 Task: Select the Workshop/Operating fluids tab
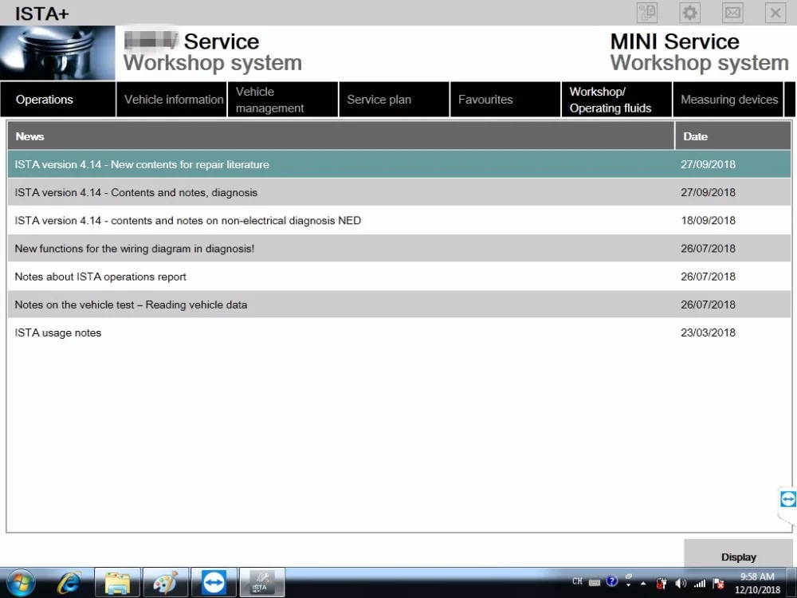[x=617, y=100]
